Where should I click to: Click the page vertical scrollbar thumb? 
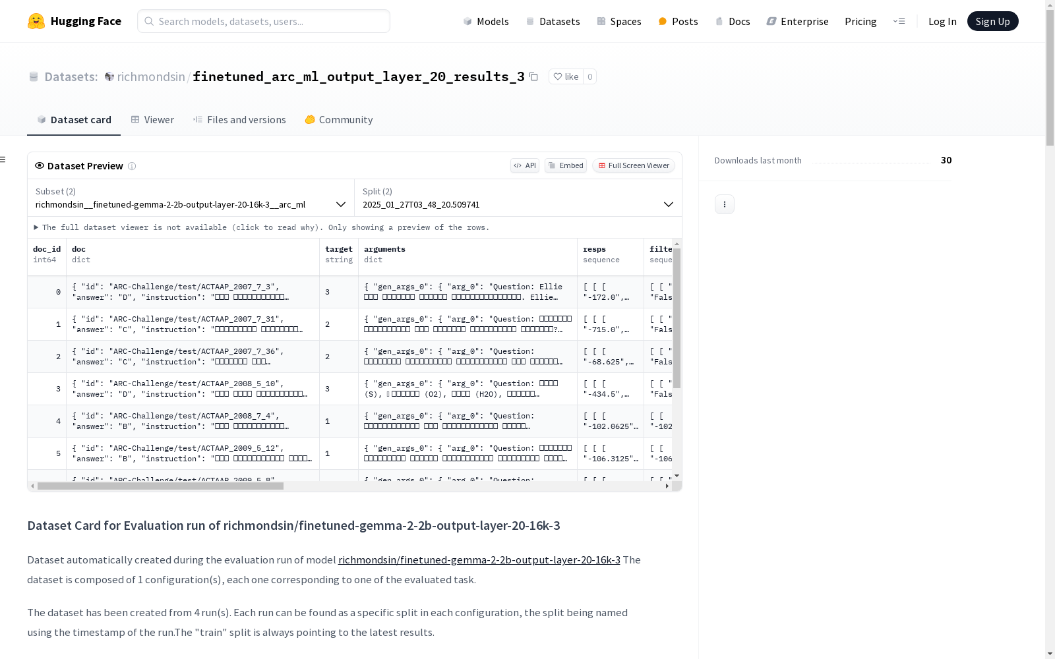pos(1050,78)
